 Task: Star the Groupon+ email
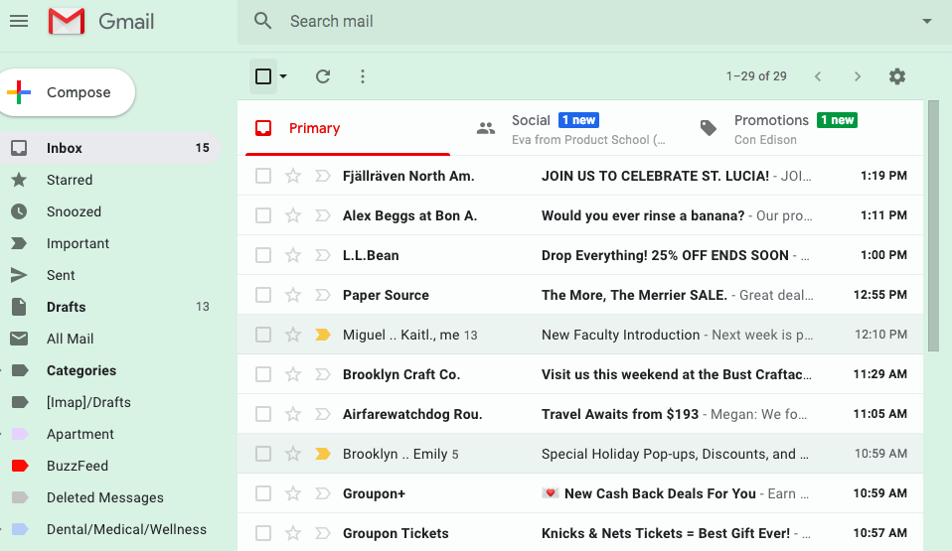pos(293,493)
